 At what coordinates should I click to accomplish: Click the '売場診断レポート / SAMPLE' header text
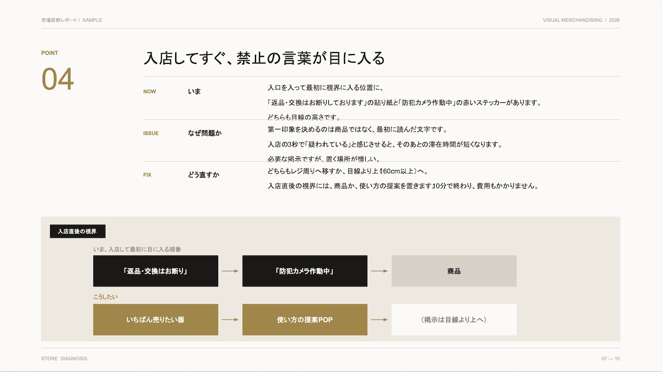72,20
